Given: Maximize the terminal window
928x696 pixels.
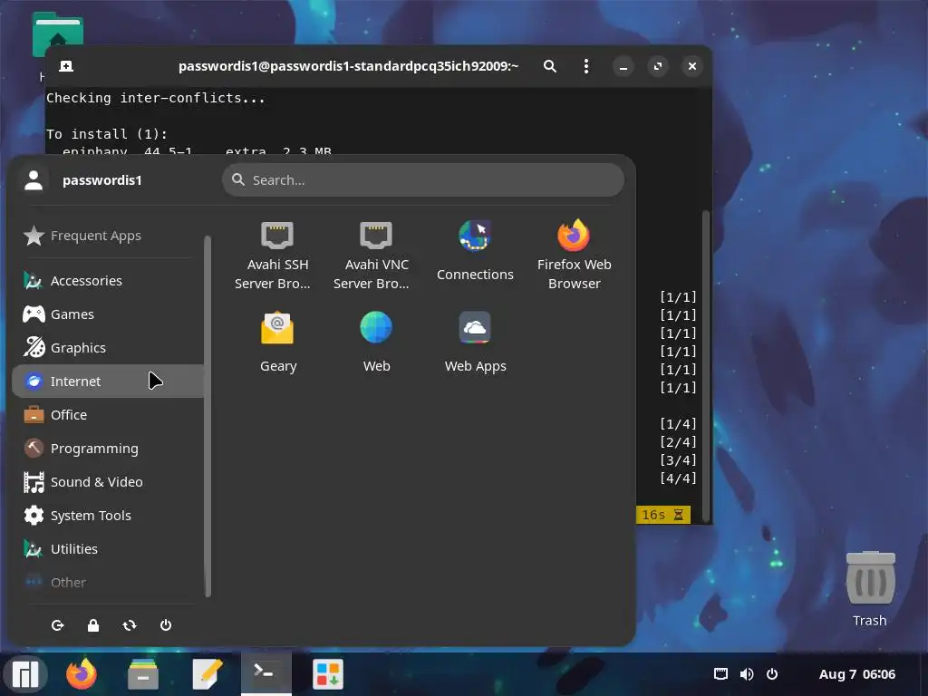Looking at the screenshot, I should pyautogui.click(x=658, y=66).
